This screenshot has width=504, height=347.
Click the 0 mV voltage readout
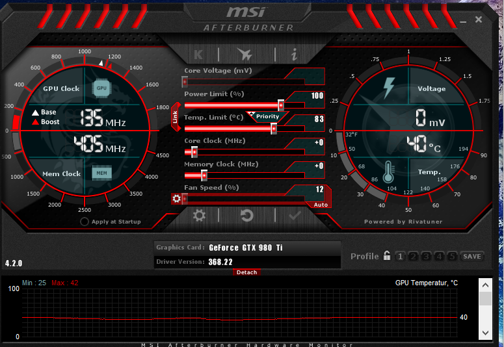[x=430, y=118]
